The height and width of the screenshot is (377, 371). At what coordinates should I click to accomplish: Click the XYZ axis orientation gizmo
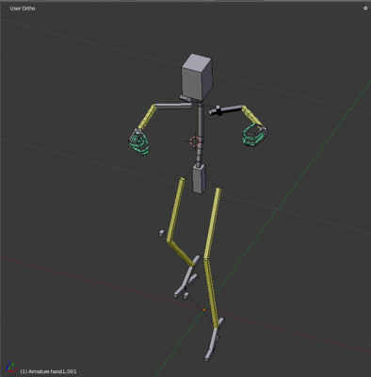click(11, 368)
